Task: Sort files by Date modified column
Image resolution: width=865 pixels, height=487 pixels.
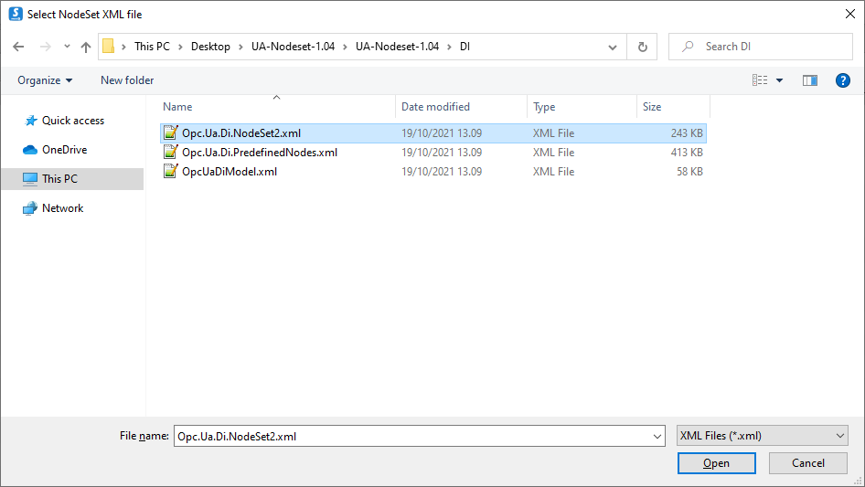Action: [435, 107]
